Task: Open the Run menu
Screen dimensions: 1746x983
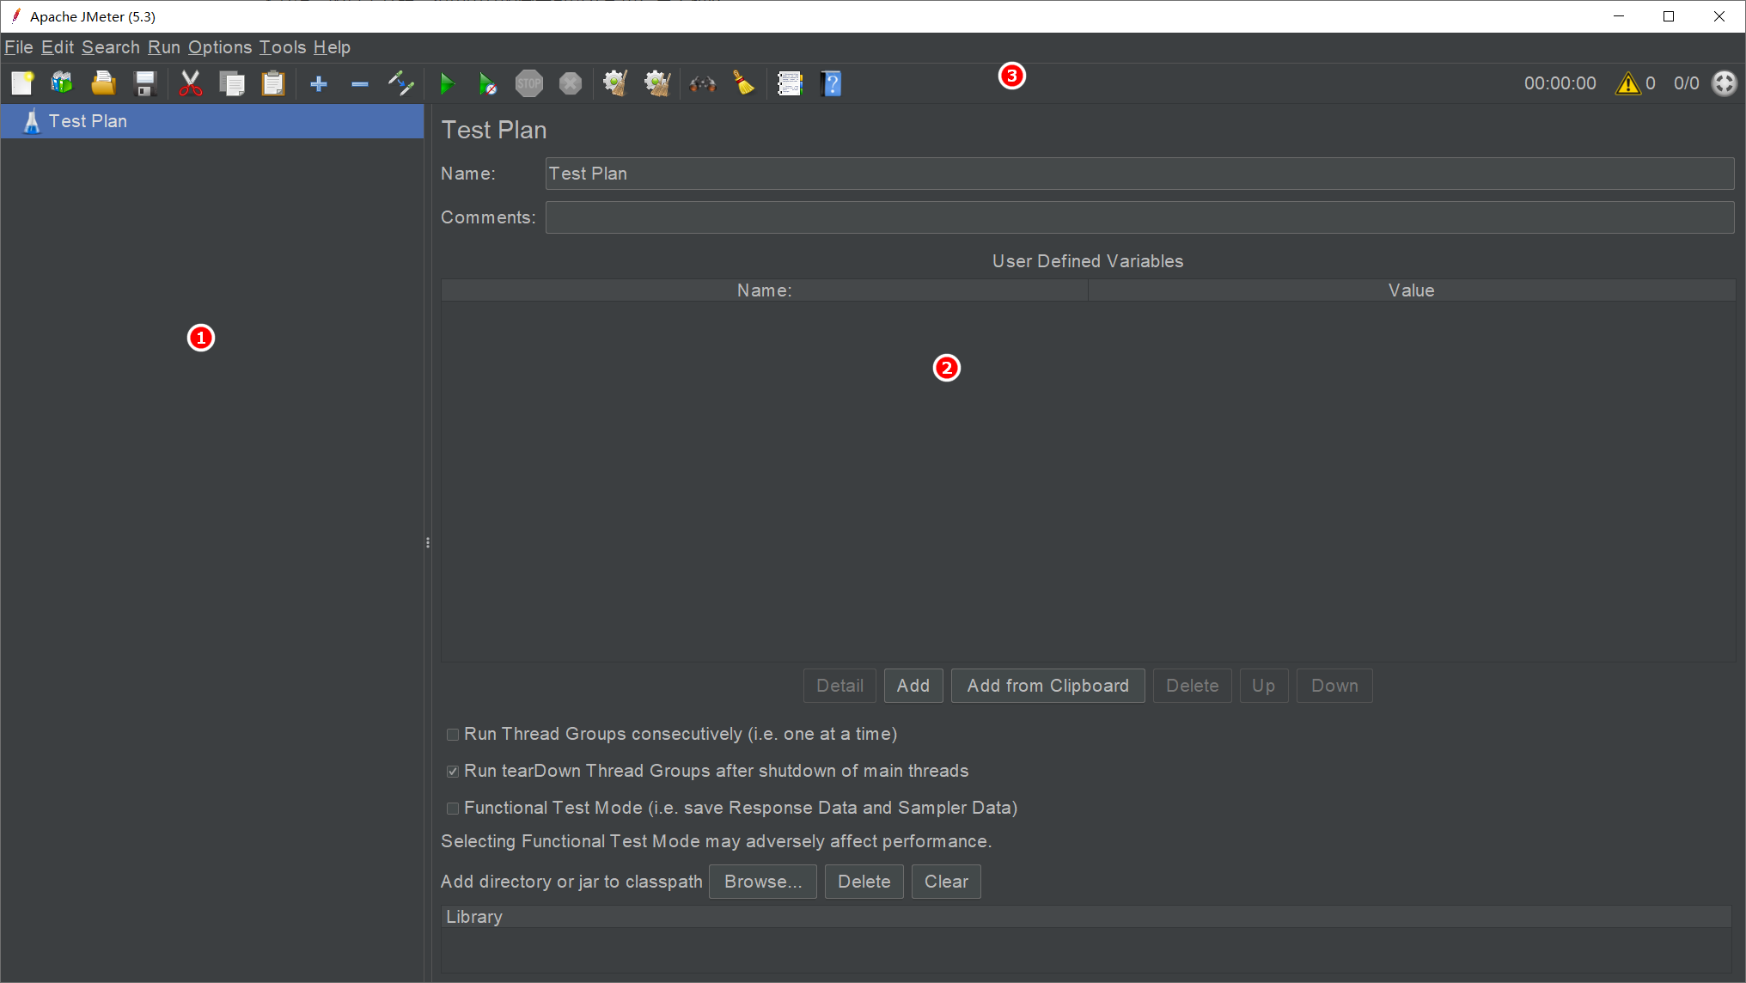Action: (x=164, y=47)
